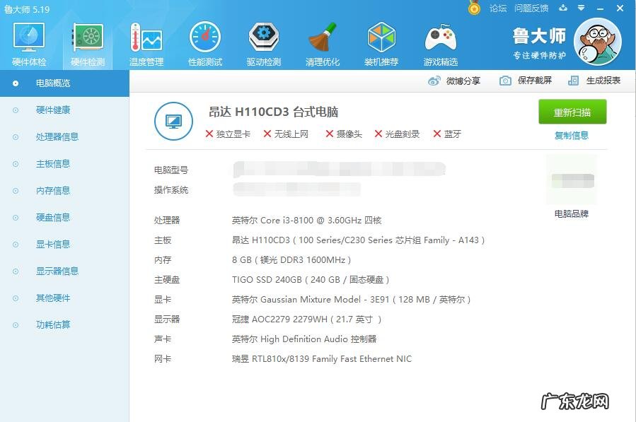Open the 游戏精选 game picks section

pos(439,42)
